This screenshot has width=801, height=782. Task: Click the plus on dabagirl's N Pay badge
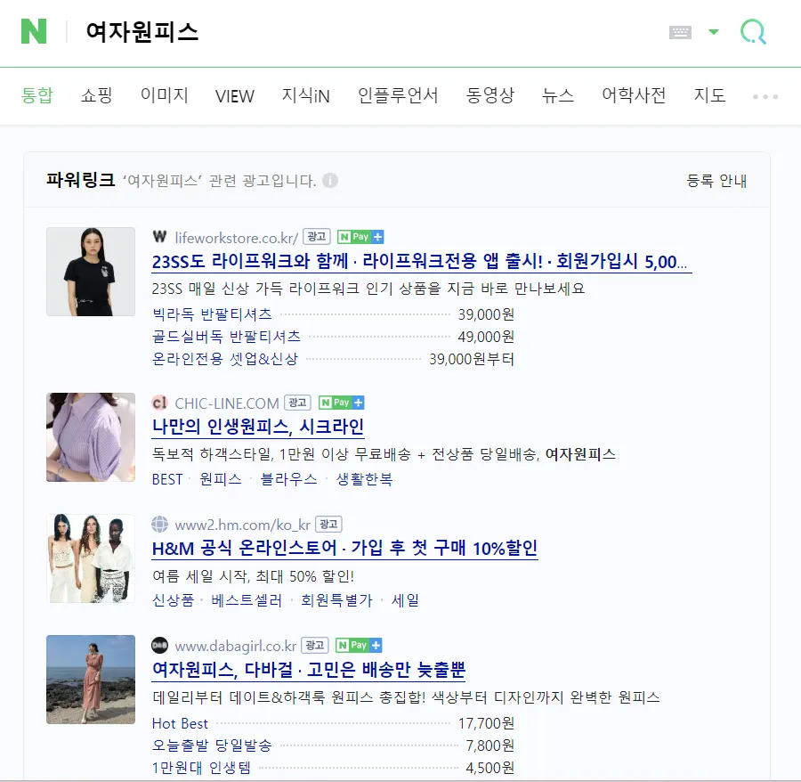376,645
